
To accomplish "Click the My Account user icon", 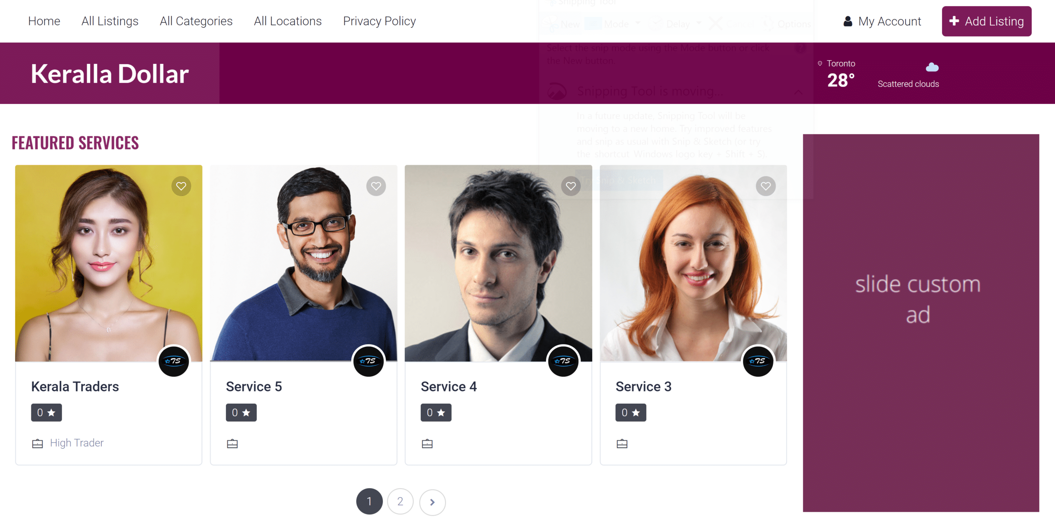I will click(x=848, y=21).
